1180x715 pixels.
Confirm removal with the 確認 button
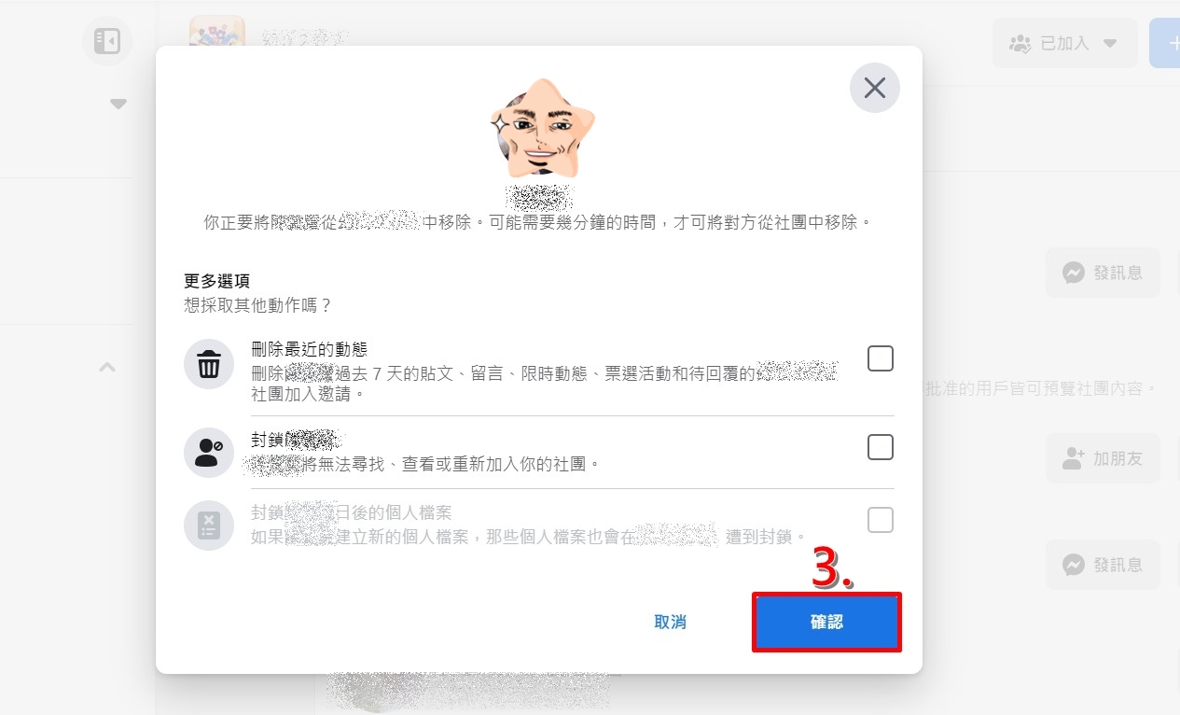(x=826, y=622)
